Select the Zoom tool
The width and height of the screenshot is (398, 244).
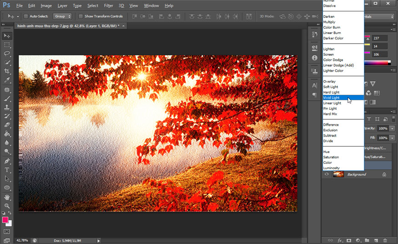tap(7, 206)
